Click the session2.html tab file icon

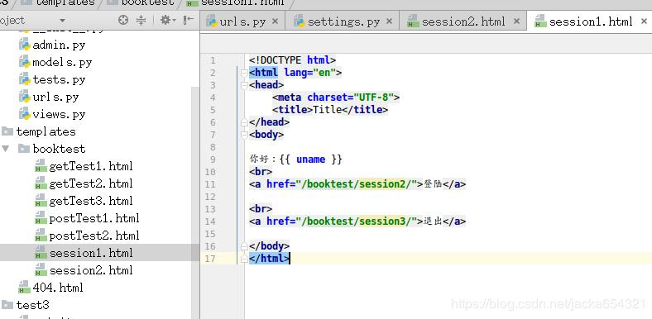pos(413,21)
